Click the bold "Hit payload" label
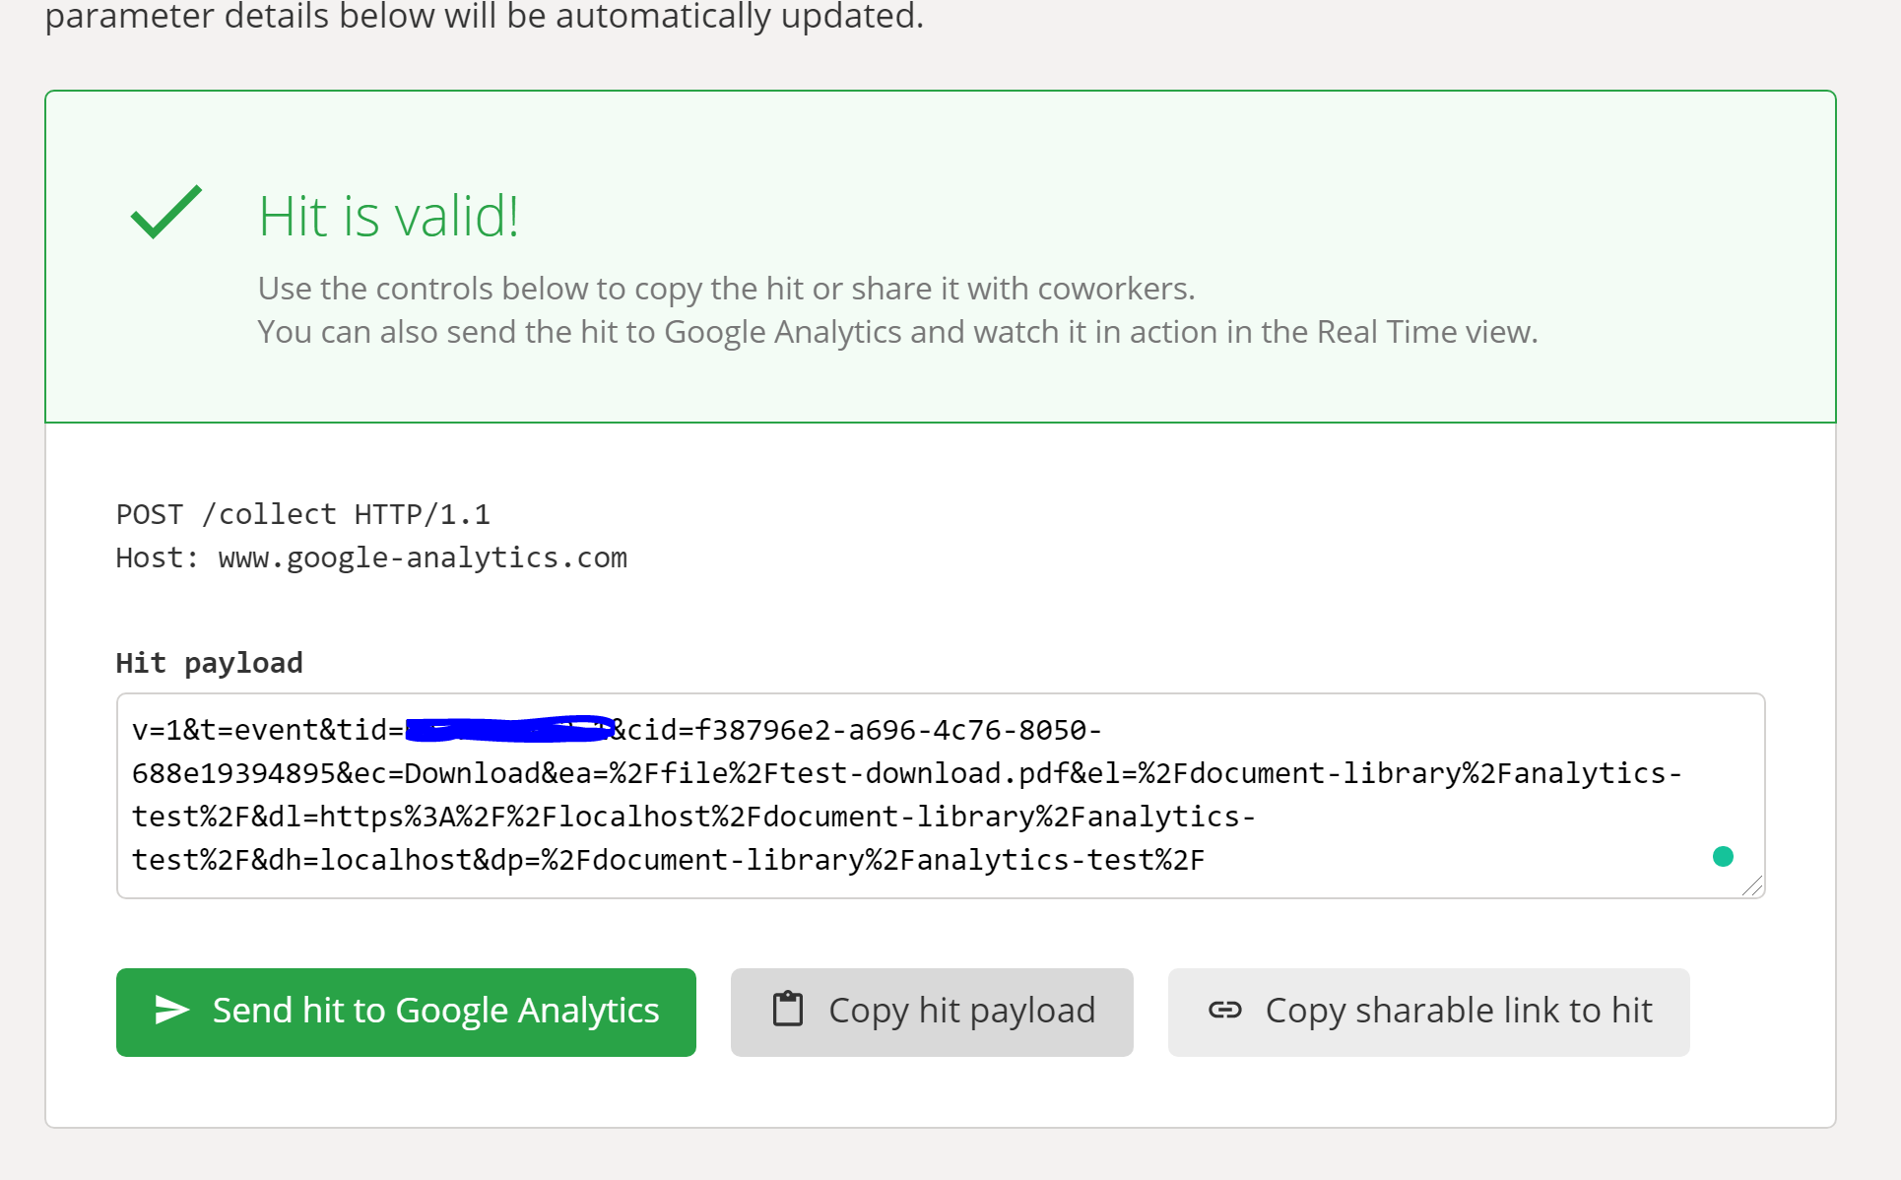1901x1180 pixels. (x=209, y=663)
